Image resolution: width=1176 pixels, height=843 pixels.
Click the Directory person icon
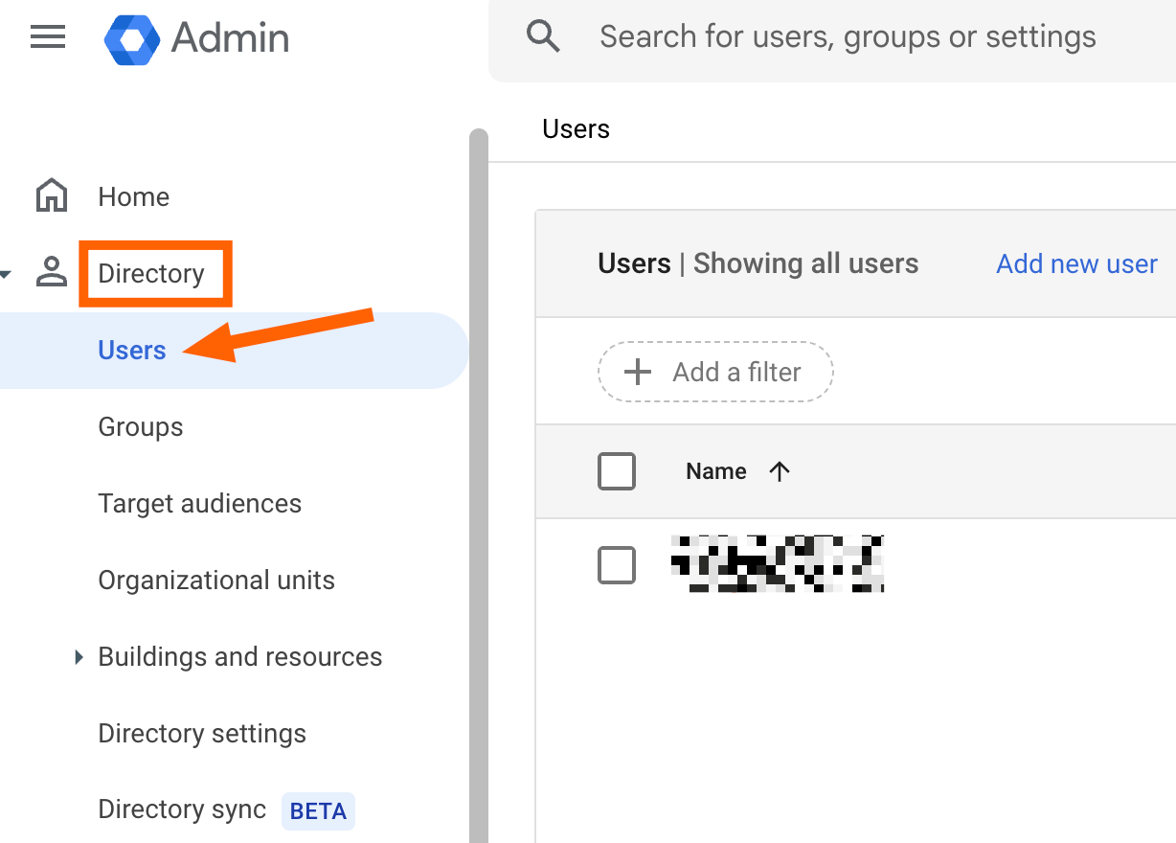point(52,273)
